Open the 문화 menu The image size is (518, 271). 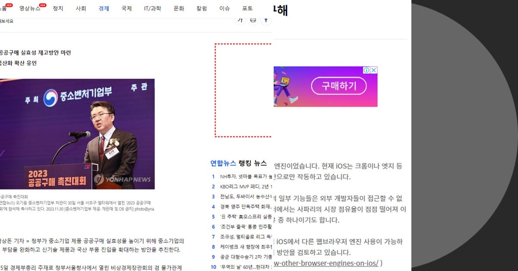pyautogui.click(x=178, y=9)
